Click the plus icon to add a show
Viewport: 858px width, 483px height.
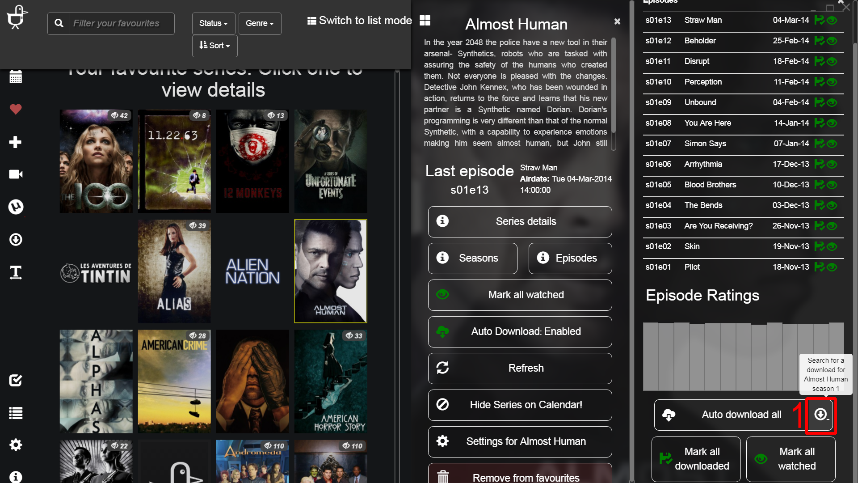16,142
